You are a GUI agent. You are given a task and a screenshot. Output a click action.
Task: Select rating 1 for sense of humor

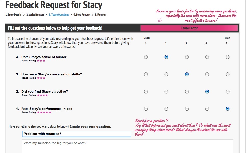tap(146, 57)
